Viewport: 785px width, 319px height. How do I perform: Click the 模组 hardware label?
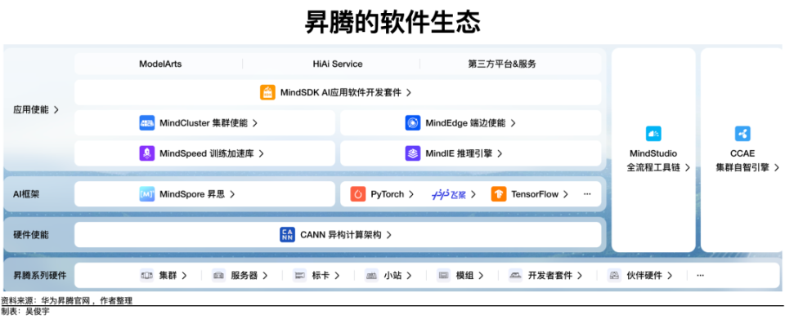(464, 275)
